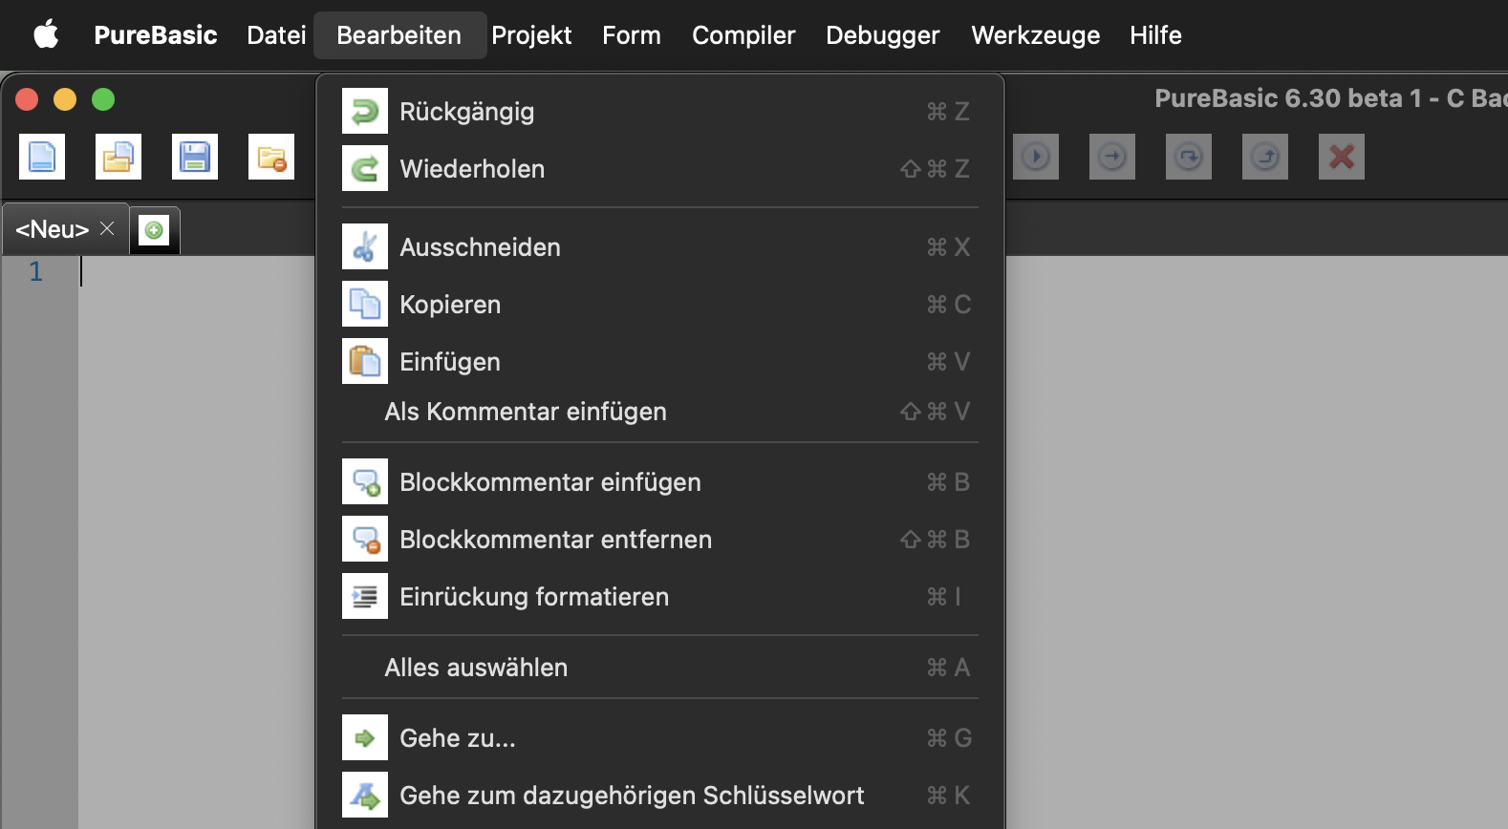This screenshot has width=1508, height=829.
Task: Click the Rückgängig undo arrow icon
Action: click(365, 111)
